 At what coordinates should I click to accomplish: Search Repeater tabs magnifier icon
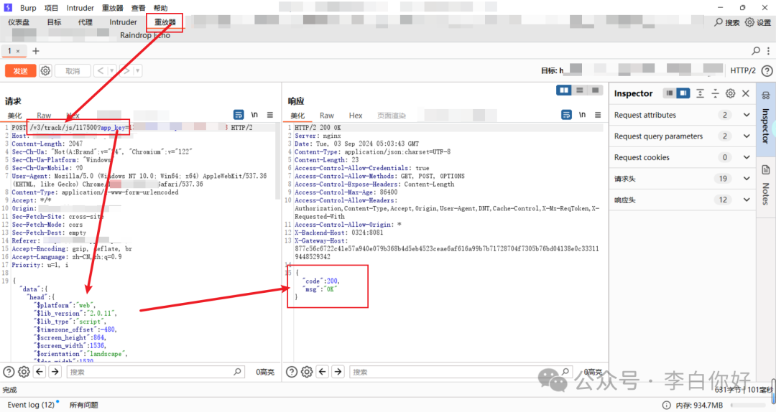pyautogui.click(x=756, y=51)
